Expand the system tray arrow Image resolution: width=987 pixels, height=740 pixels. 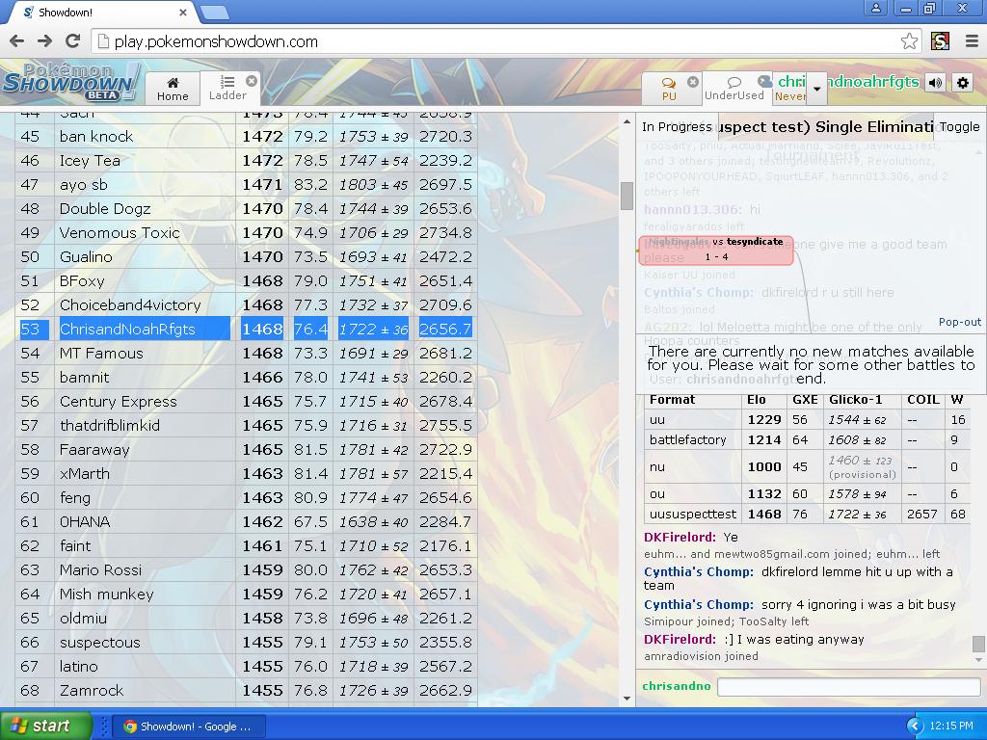click(916, 727)
